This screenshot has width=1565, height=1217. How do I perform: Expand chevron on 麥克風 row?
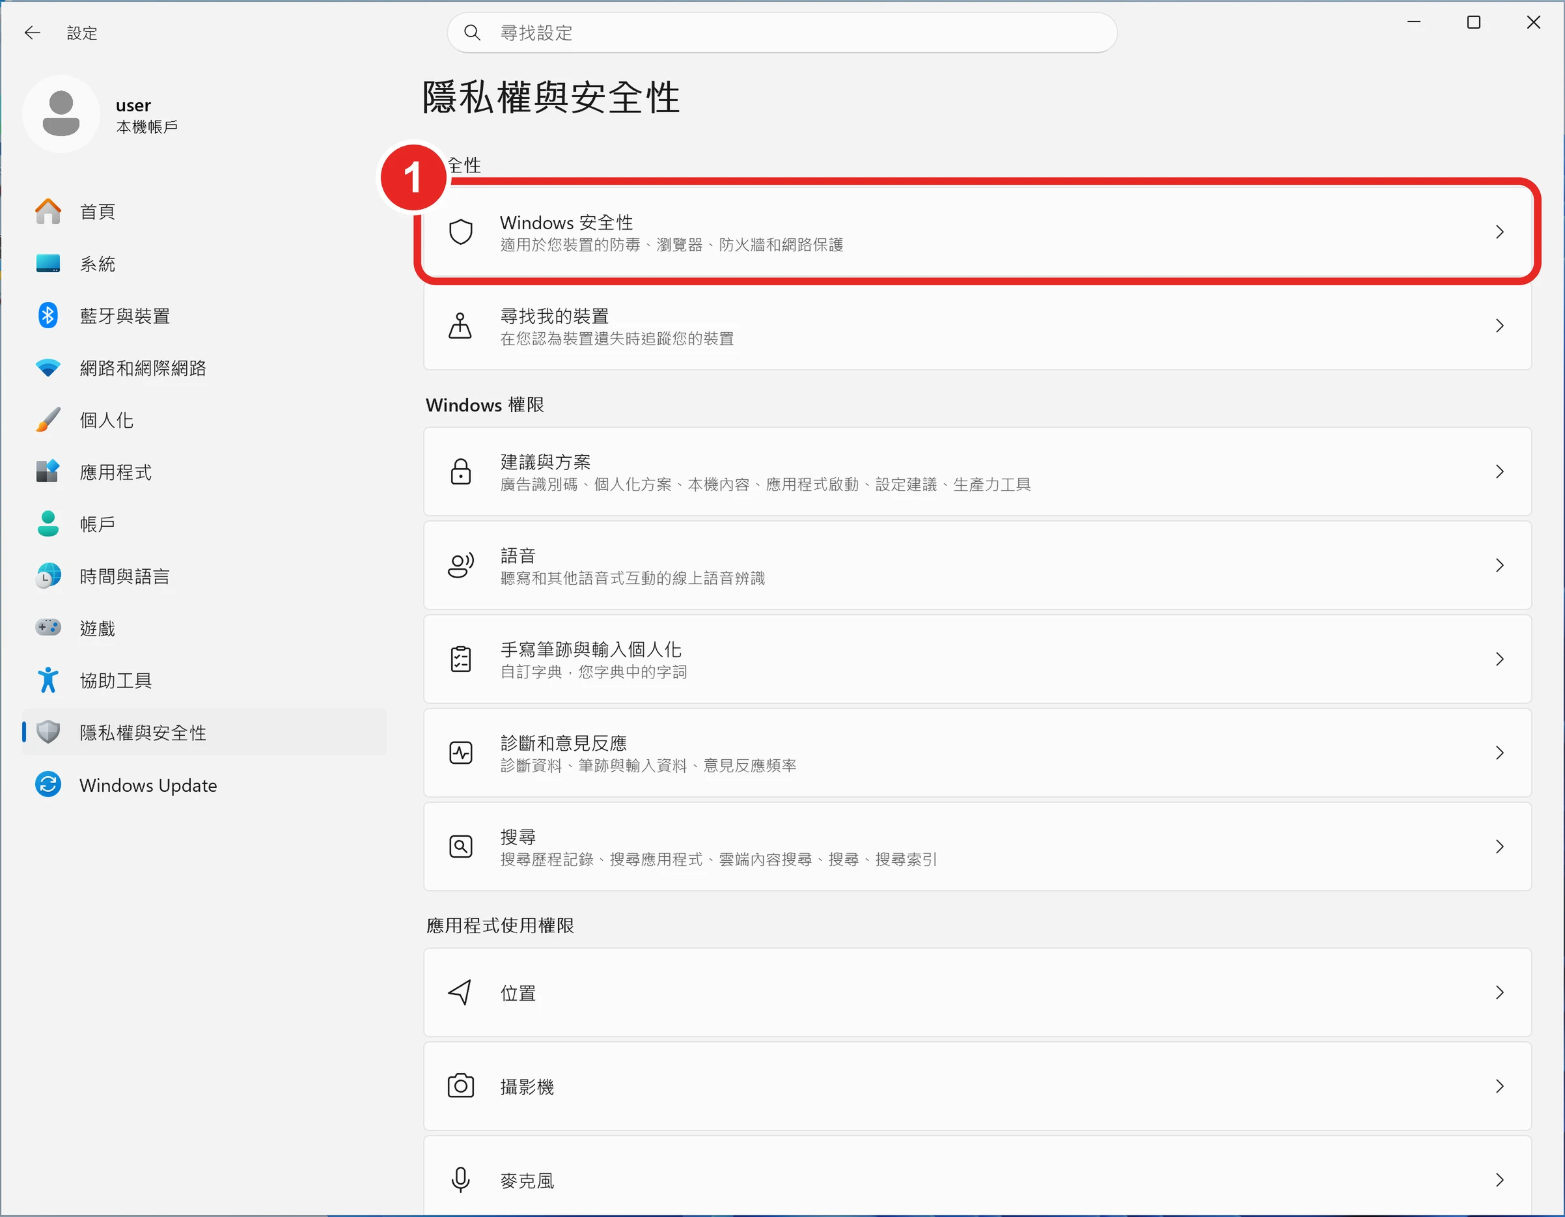pos(1500,1181)
